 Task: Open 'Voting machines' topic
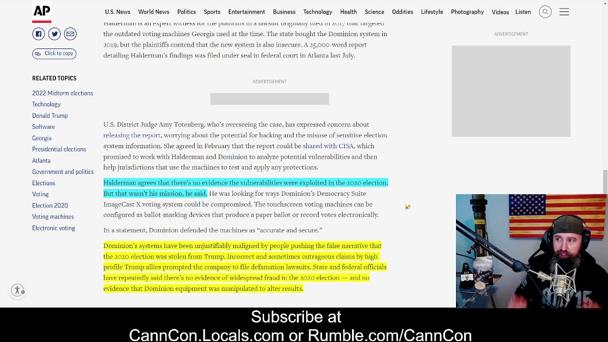pyautogui.click(x=53, y=217)
